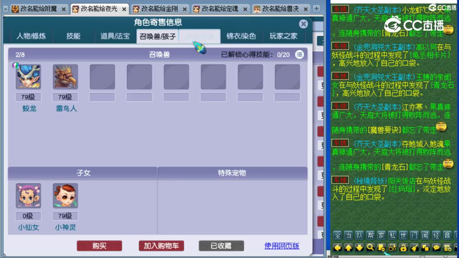Image resolution: width=459 pixels, height=258 pixels.
Task: Click the chat left-arrow icon
Action: (337, 247)
